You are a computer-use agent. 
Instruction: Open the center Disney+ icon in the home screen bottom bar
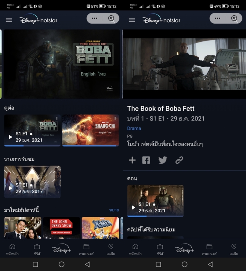tap(61, 248)
